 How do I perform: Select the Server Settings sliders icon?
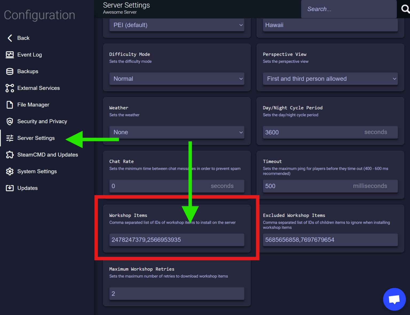[10, 138]
